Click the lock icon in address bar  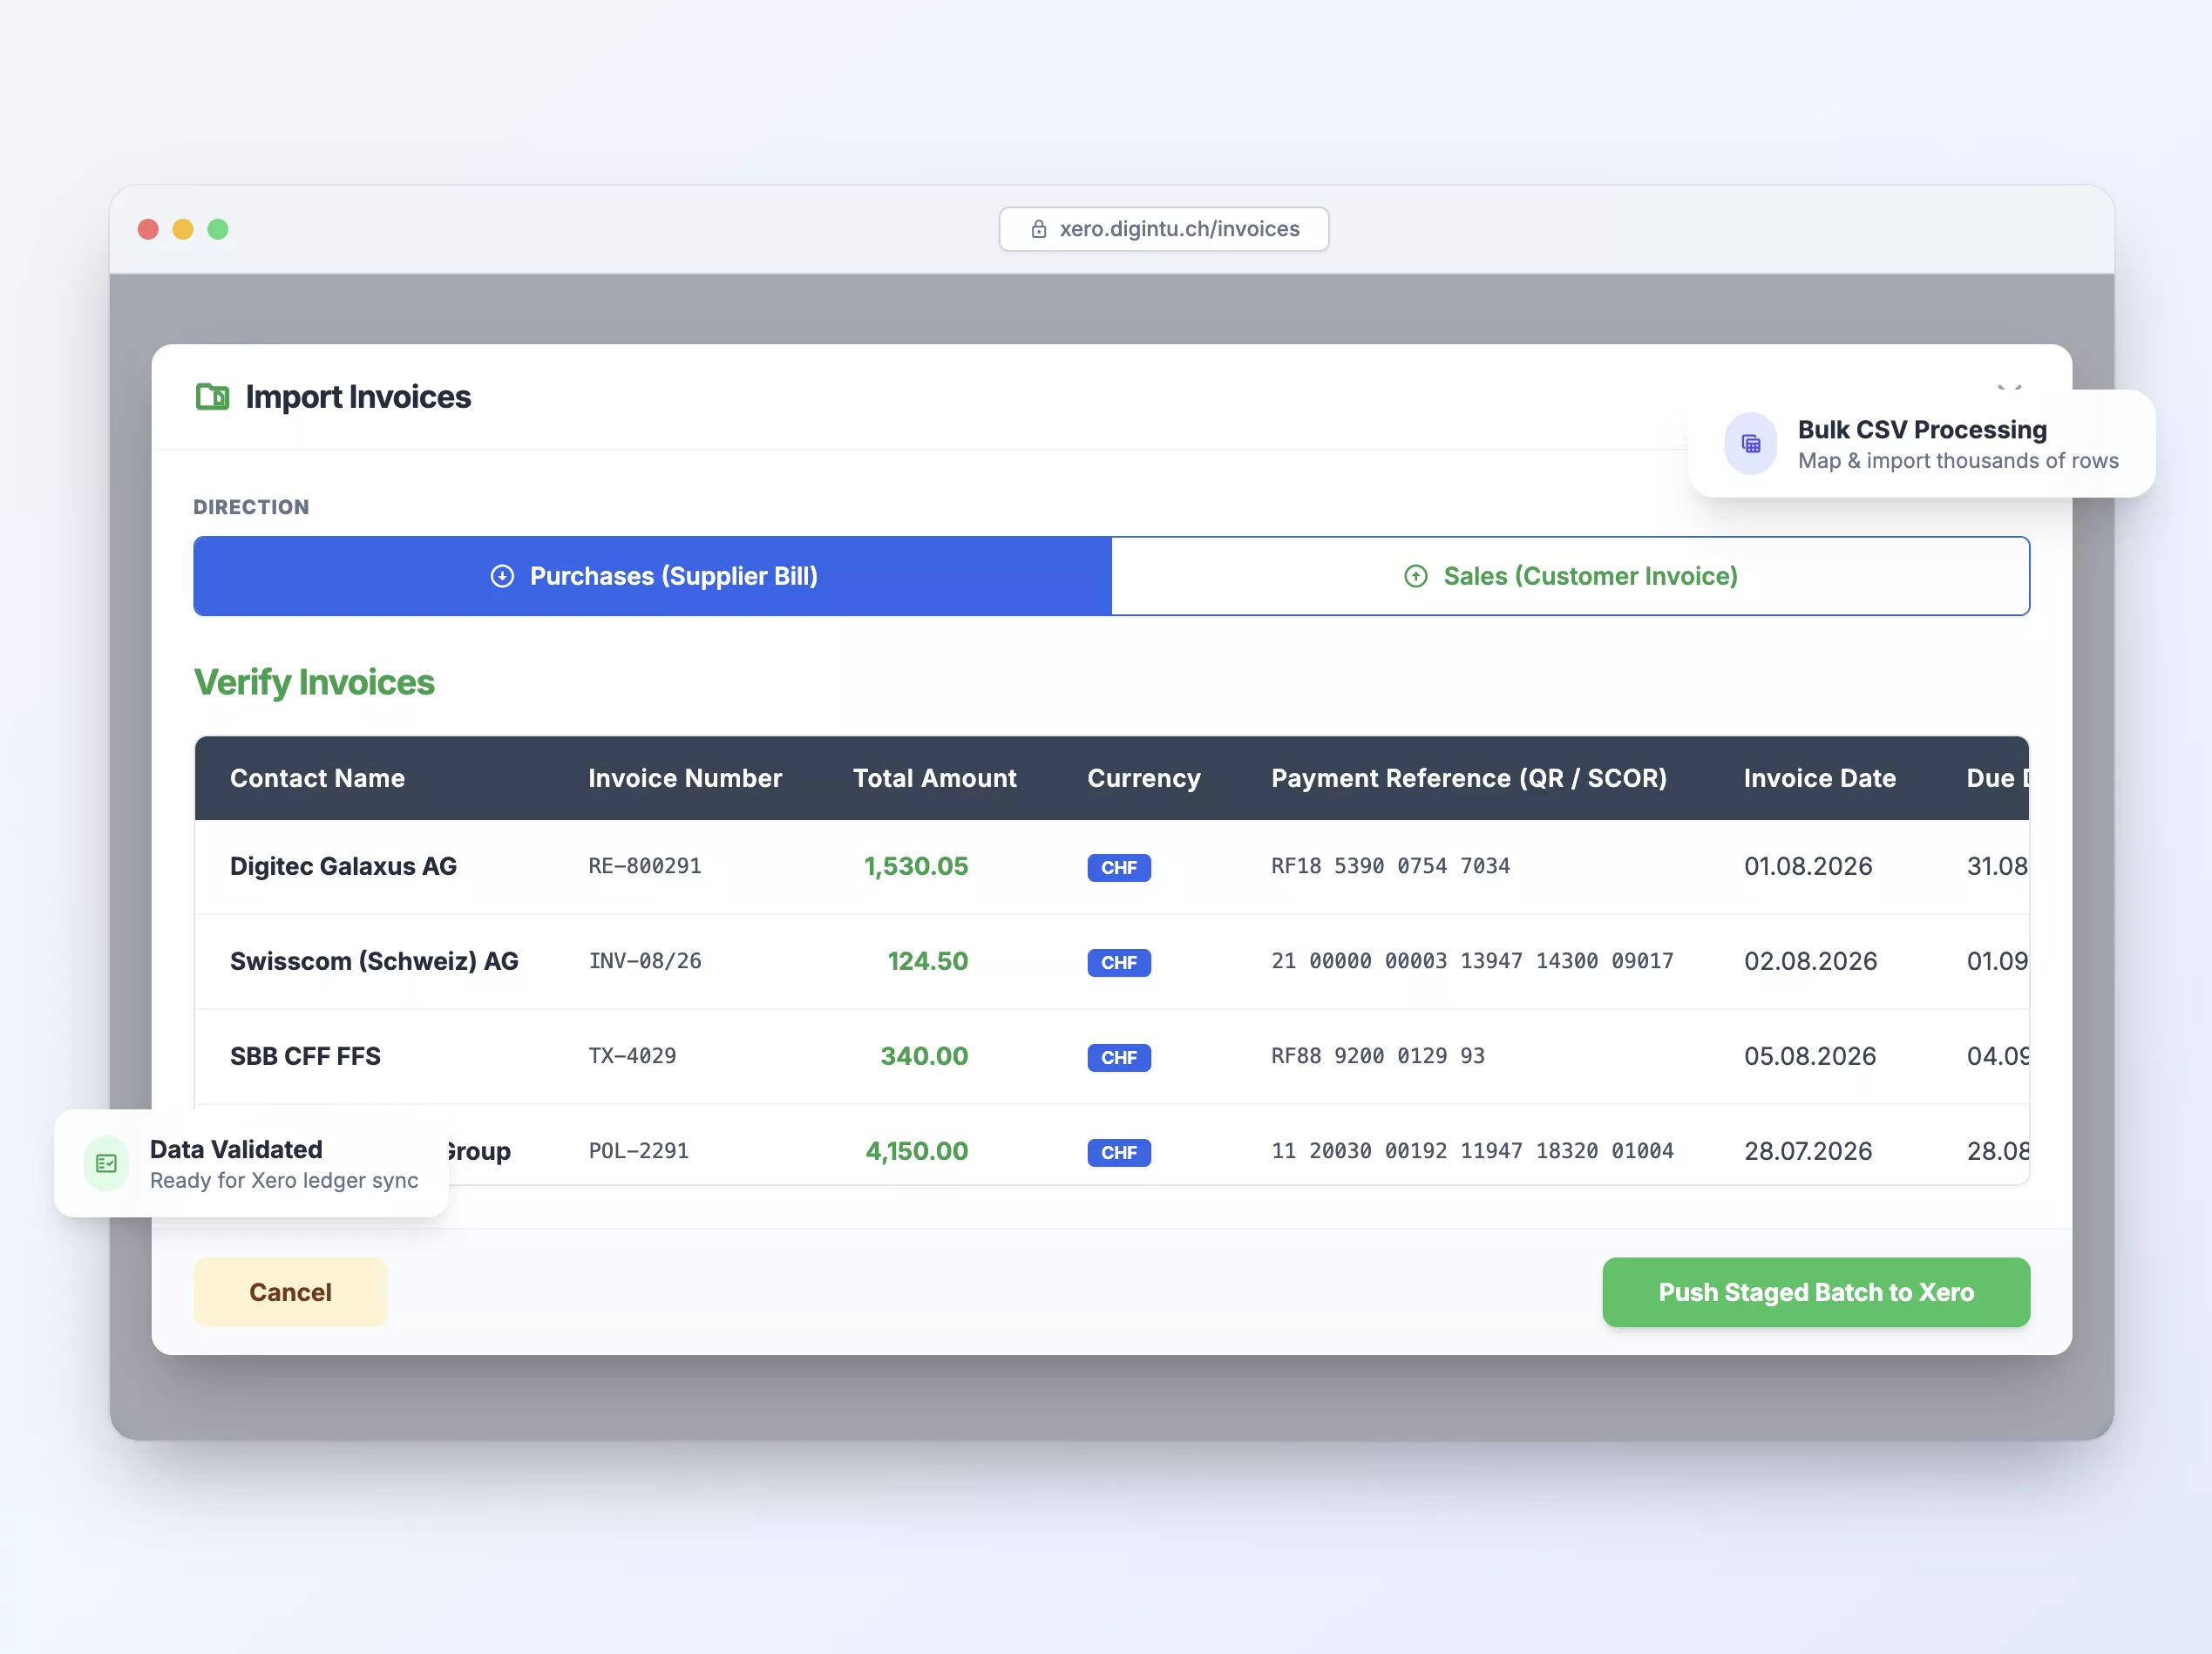1039,229
